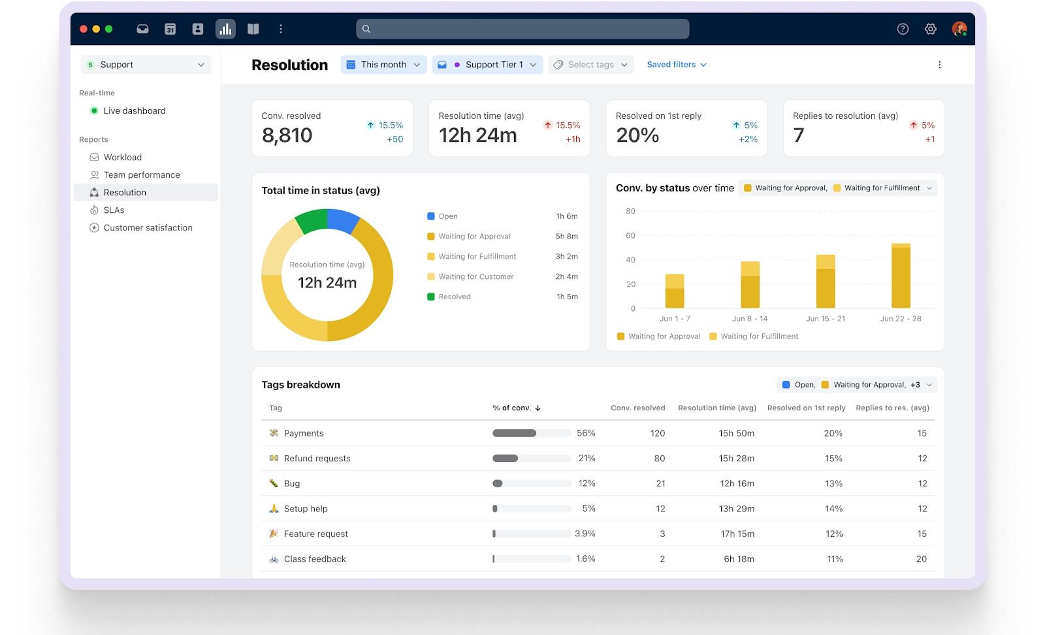This screenshot has width=1045, height=635.
Task: Click the Jun 22 - 28 bar
Action: 901,276
